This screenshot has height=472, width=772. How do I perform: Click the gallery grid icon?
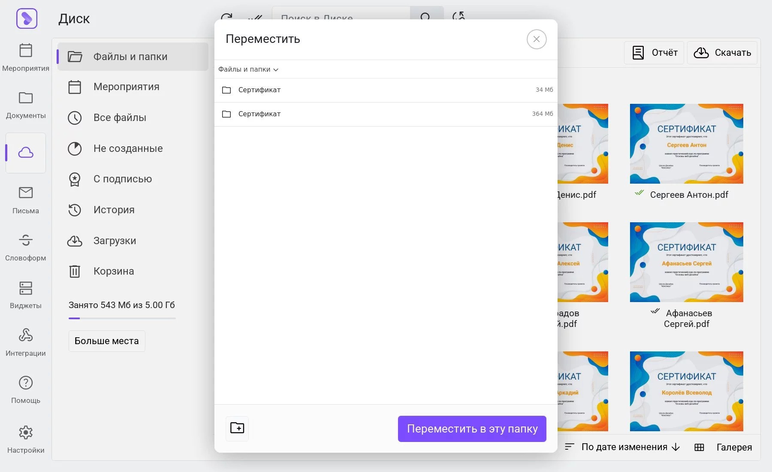tap(699, 448)
